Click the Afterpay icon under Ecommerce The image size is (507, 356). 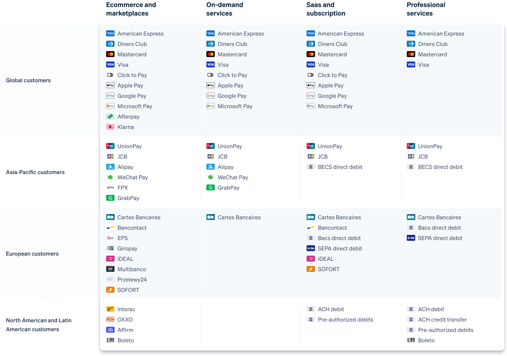click(x=110, y=116)
